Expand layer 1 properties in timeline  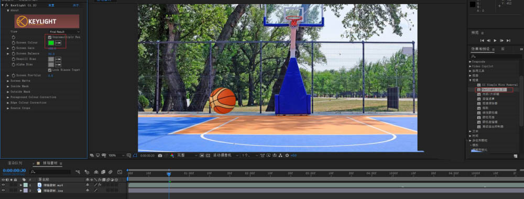pos(21,185)
